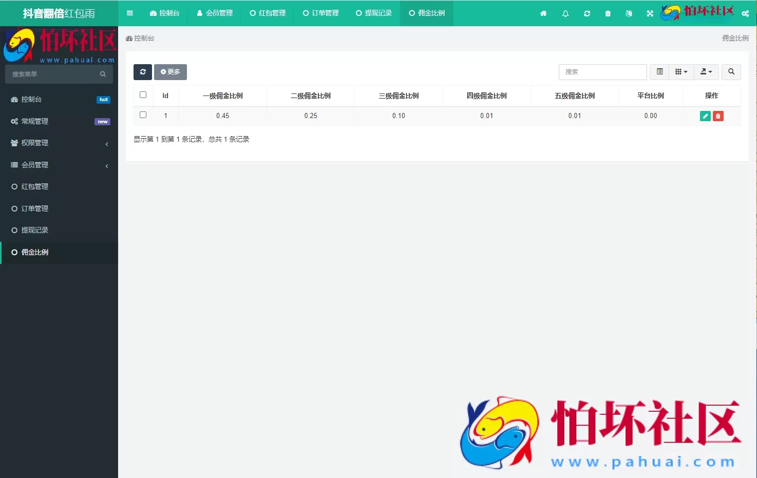The image size is (757, 478).
Task: Click the language switch icon
Action: [x=629, y=13]
